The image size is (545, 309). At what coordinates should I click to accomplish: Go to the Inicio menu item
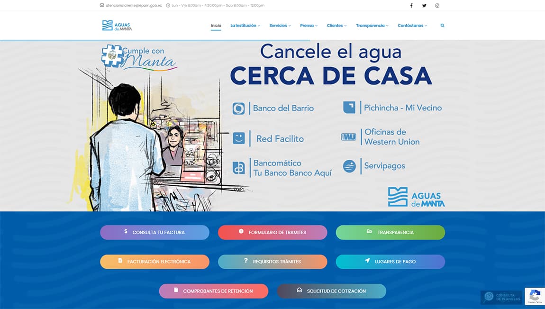pyautogui.click(x=216, y=26)
